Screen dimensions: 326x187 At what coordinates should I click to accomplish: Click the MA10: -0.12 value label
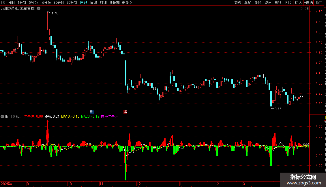coord(70,117)
